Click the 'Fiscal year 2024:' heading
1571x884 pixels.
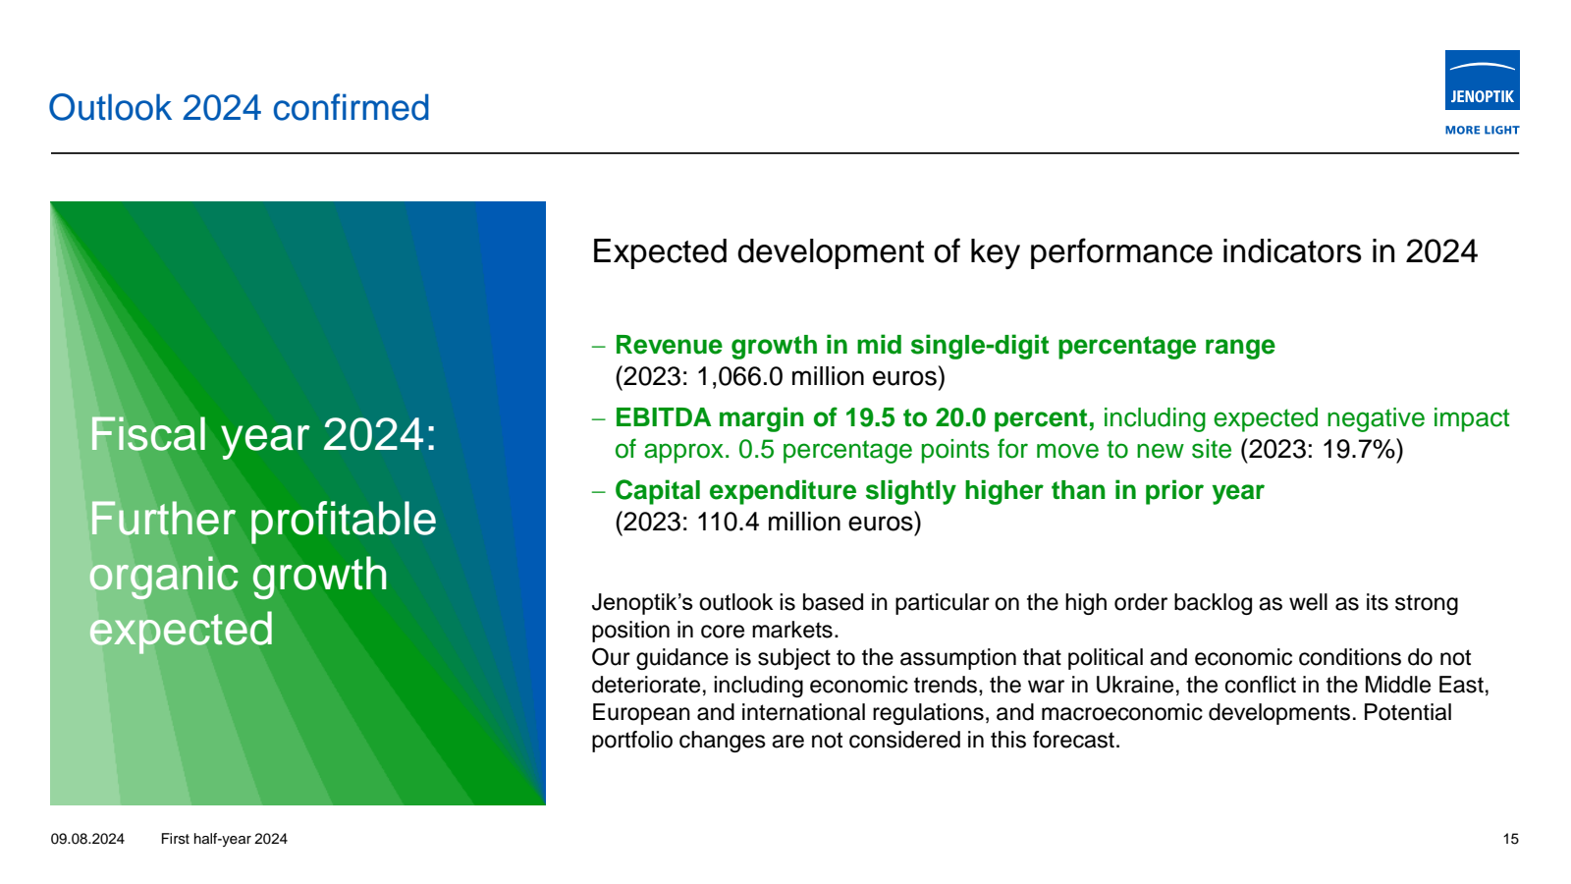(x=263, y=435)
